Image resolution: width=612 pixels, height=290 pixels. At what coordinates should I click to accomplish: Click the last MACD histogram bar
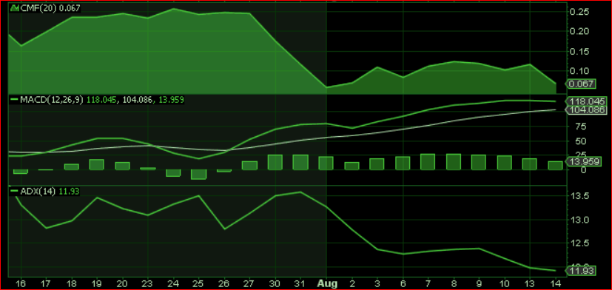[x=556, y=166]
